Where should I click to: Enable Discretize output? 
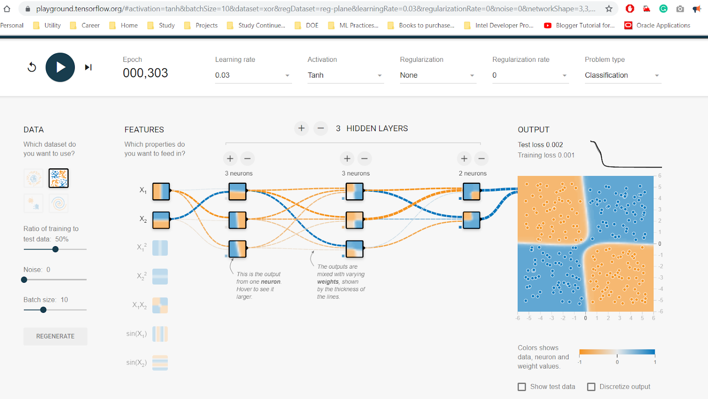pyautogui.click(x=591, y=386)
